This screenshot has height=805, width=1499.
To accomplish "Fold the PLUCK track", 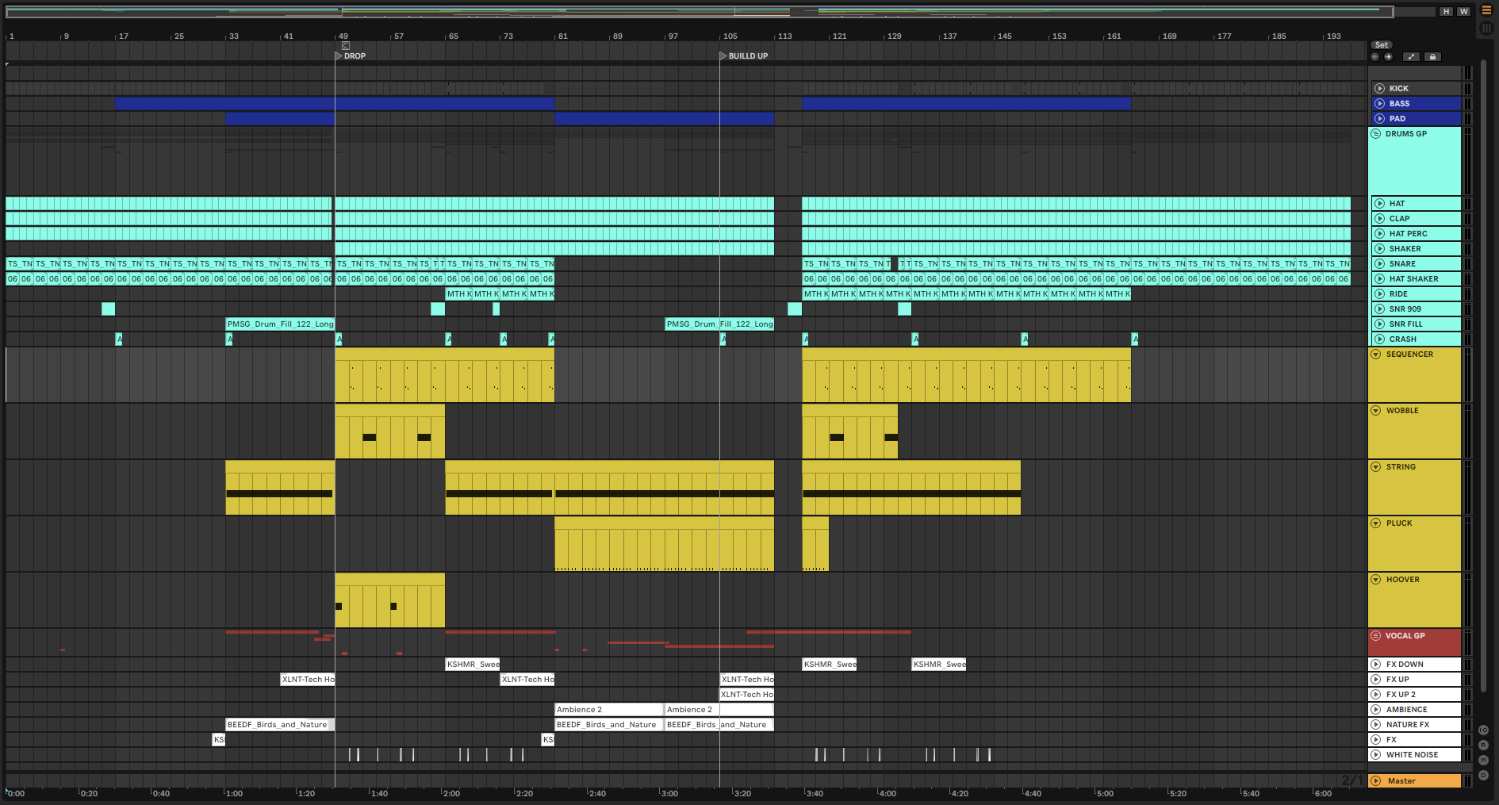I will click(1376, 523).
